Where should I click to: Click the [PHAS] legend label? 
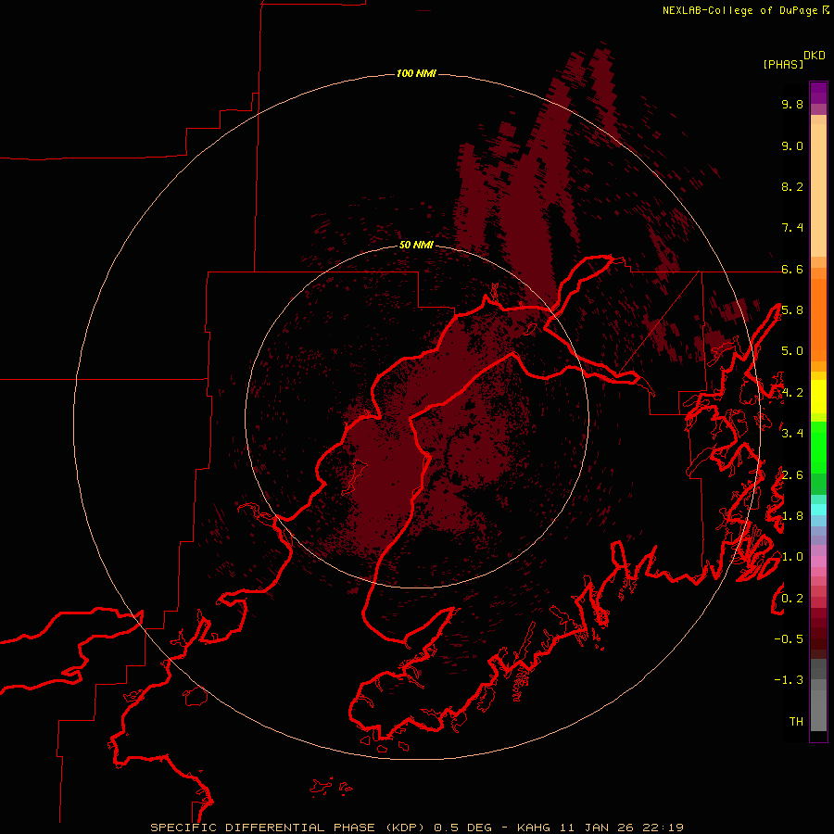783,64
